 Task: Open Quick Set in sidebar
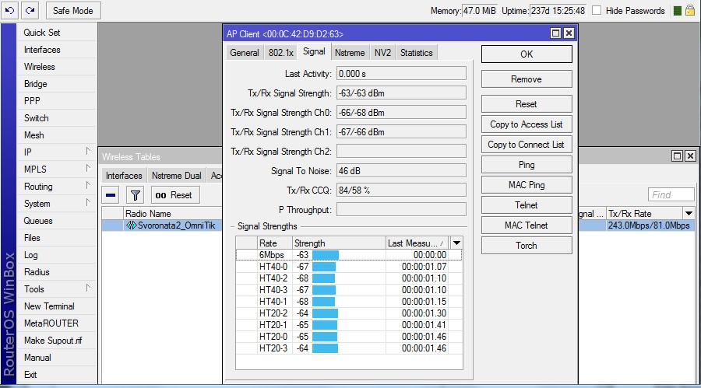[42, 33]
